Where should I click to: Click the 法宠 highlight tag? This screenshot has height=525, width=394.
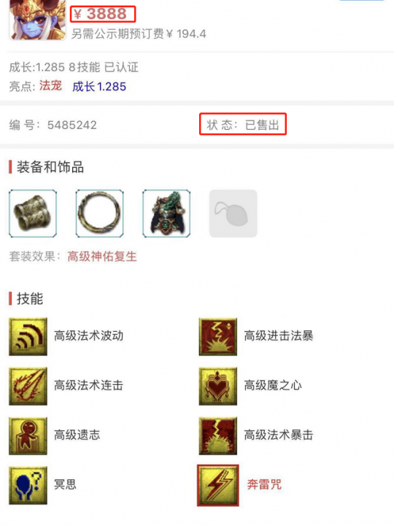click(x=50, y=86)
